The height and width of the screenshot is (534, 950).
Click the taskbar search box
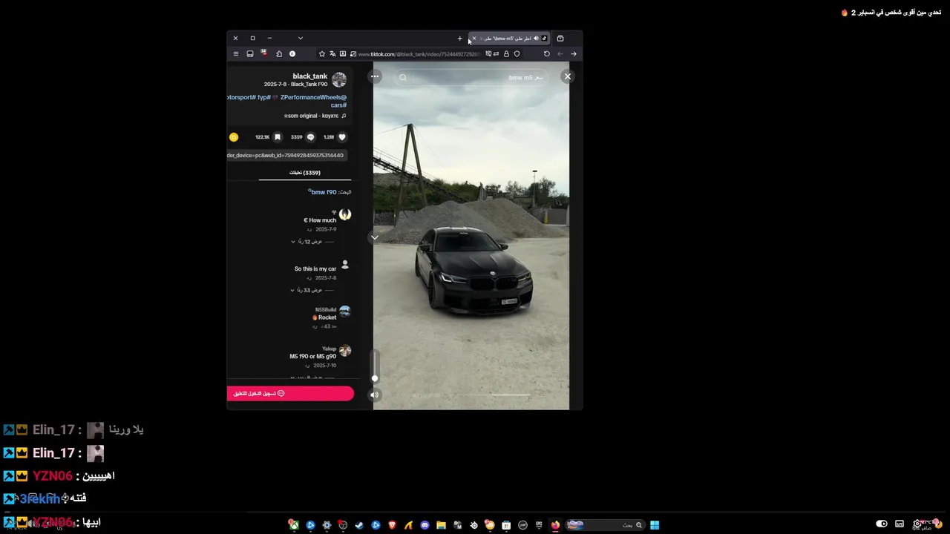coord(605,525)
